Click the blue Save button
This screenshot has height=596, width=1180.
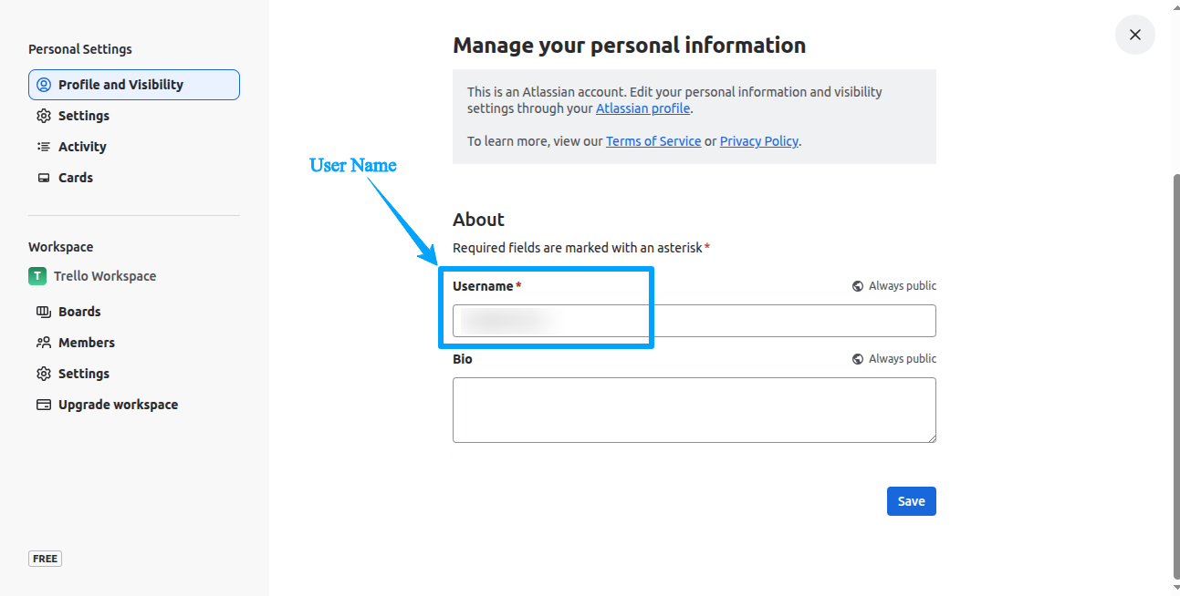coord(912,501)
